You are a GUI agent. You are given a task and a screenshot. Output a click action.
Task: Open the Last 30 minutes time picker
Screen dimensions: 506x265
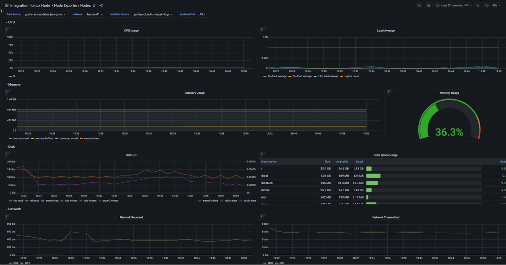point(454,5)
